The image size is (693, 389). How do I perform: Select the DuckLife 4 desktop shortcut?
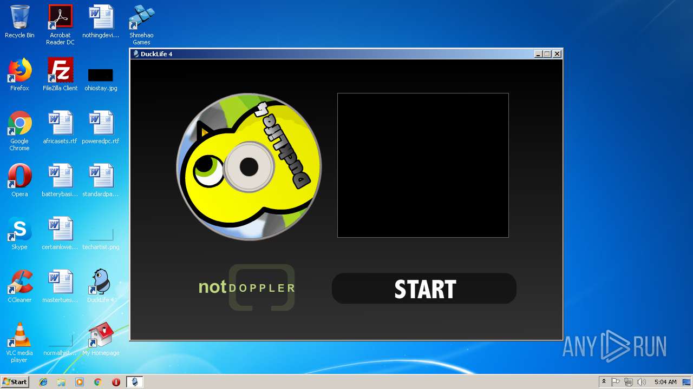pos(101,286)
